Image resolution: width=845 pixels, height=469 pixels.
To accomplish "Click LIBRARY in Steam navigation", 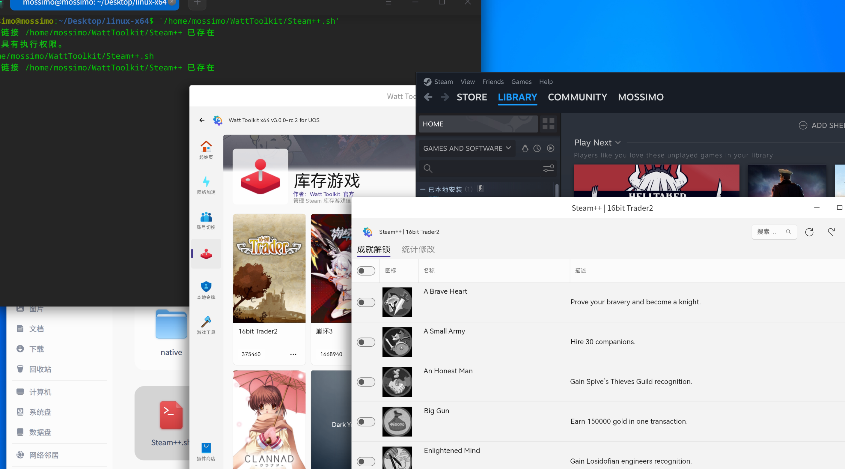I will tap(517, 97).
